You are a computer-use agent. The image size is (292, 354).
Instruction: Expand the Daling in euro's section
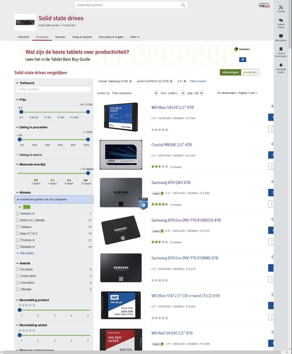click(x=29, y=155)
